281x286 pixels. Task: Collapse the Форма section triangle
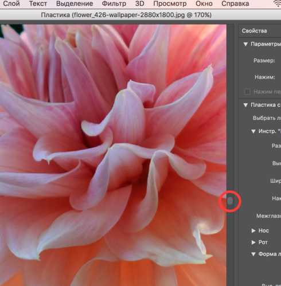click(253, 254)
